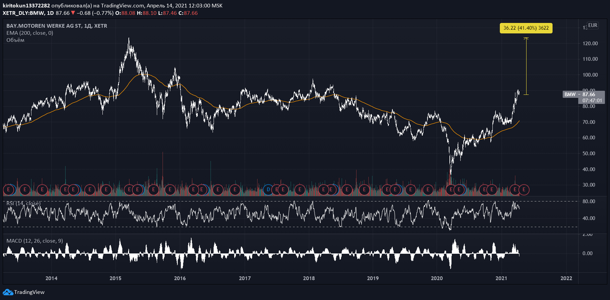Open the EUR currency selector

593,26
